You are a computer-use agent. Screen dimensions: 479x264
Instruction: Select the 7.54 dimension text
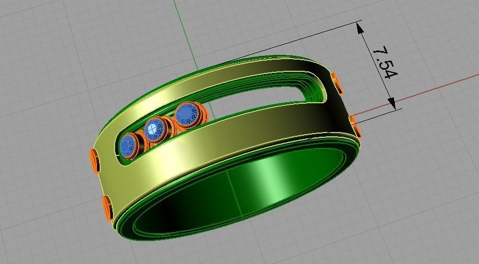[385, 62]
